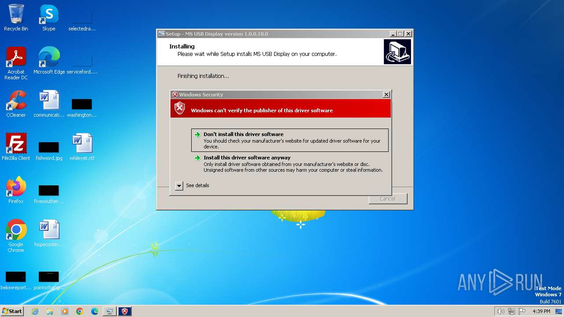Open the fivesouther... desktop file

click(x=49, y=194)
